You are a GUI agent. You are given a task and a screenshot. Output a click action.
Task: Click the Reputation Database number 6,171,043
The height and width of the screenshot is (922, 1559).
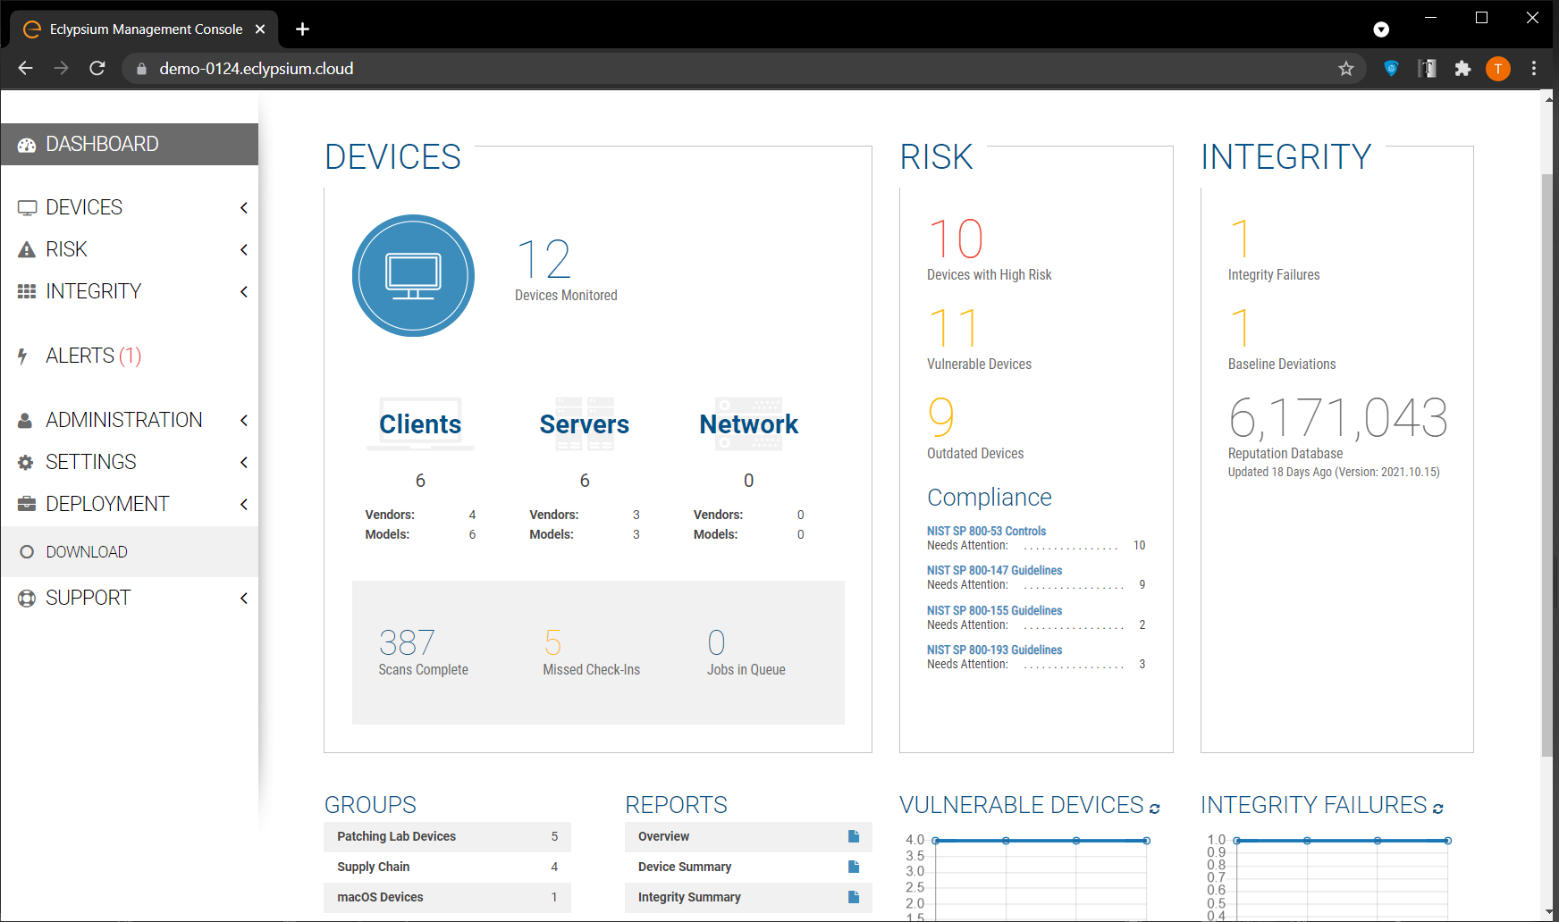[x=1338, y=418]
